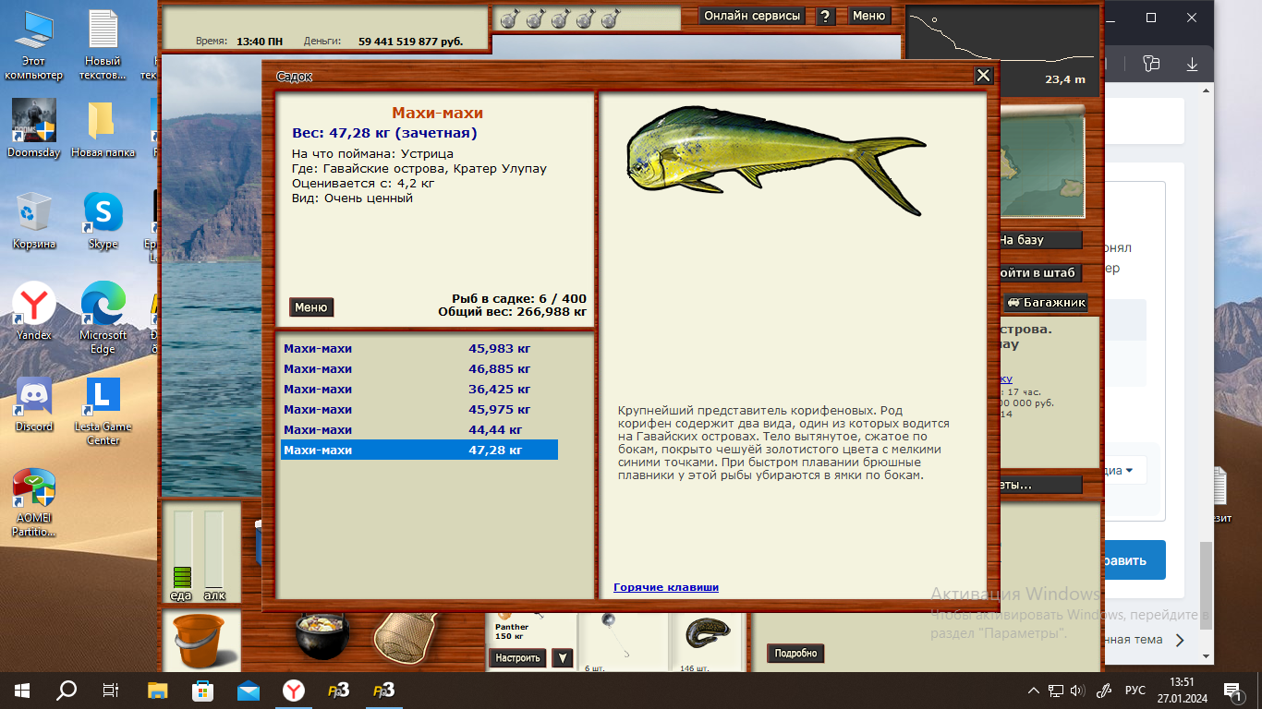Open browser downloads arrow icon

(x=1193, y=64)
